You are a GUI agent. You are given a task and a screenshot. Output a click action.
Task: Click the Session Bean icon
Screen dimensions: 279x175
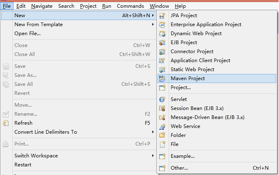click(x=162, y=108)
